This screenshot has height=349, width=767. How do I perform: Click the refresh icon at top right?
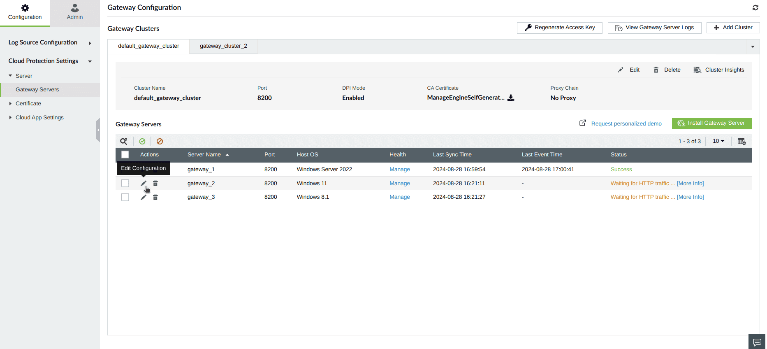point(755,8)
